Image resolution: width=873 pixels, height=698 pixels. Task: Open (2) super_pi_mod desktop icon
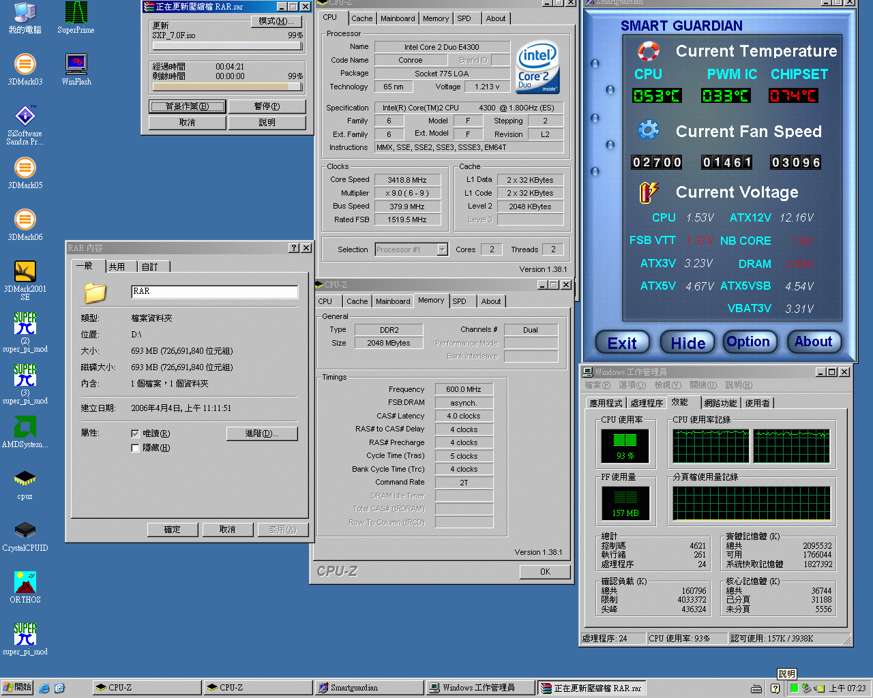25,333
